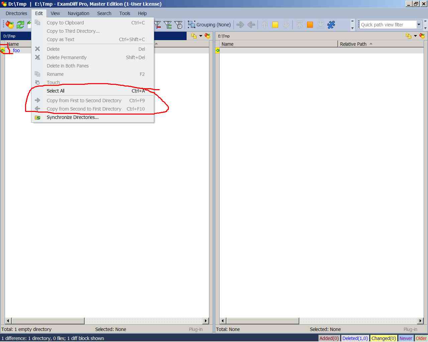Viewport: 428px width, 342px height.
Task: Click the Changed(0) yellow legend in status bar
Action: click(x=384, y=338)
